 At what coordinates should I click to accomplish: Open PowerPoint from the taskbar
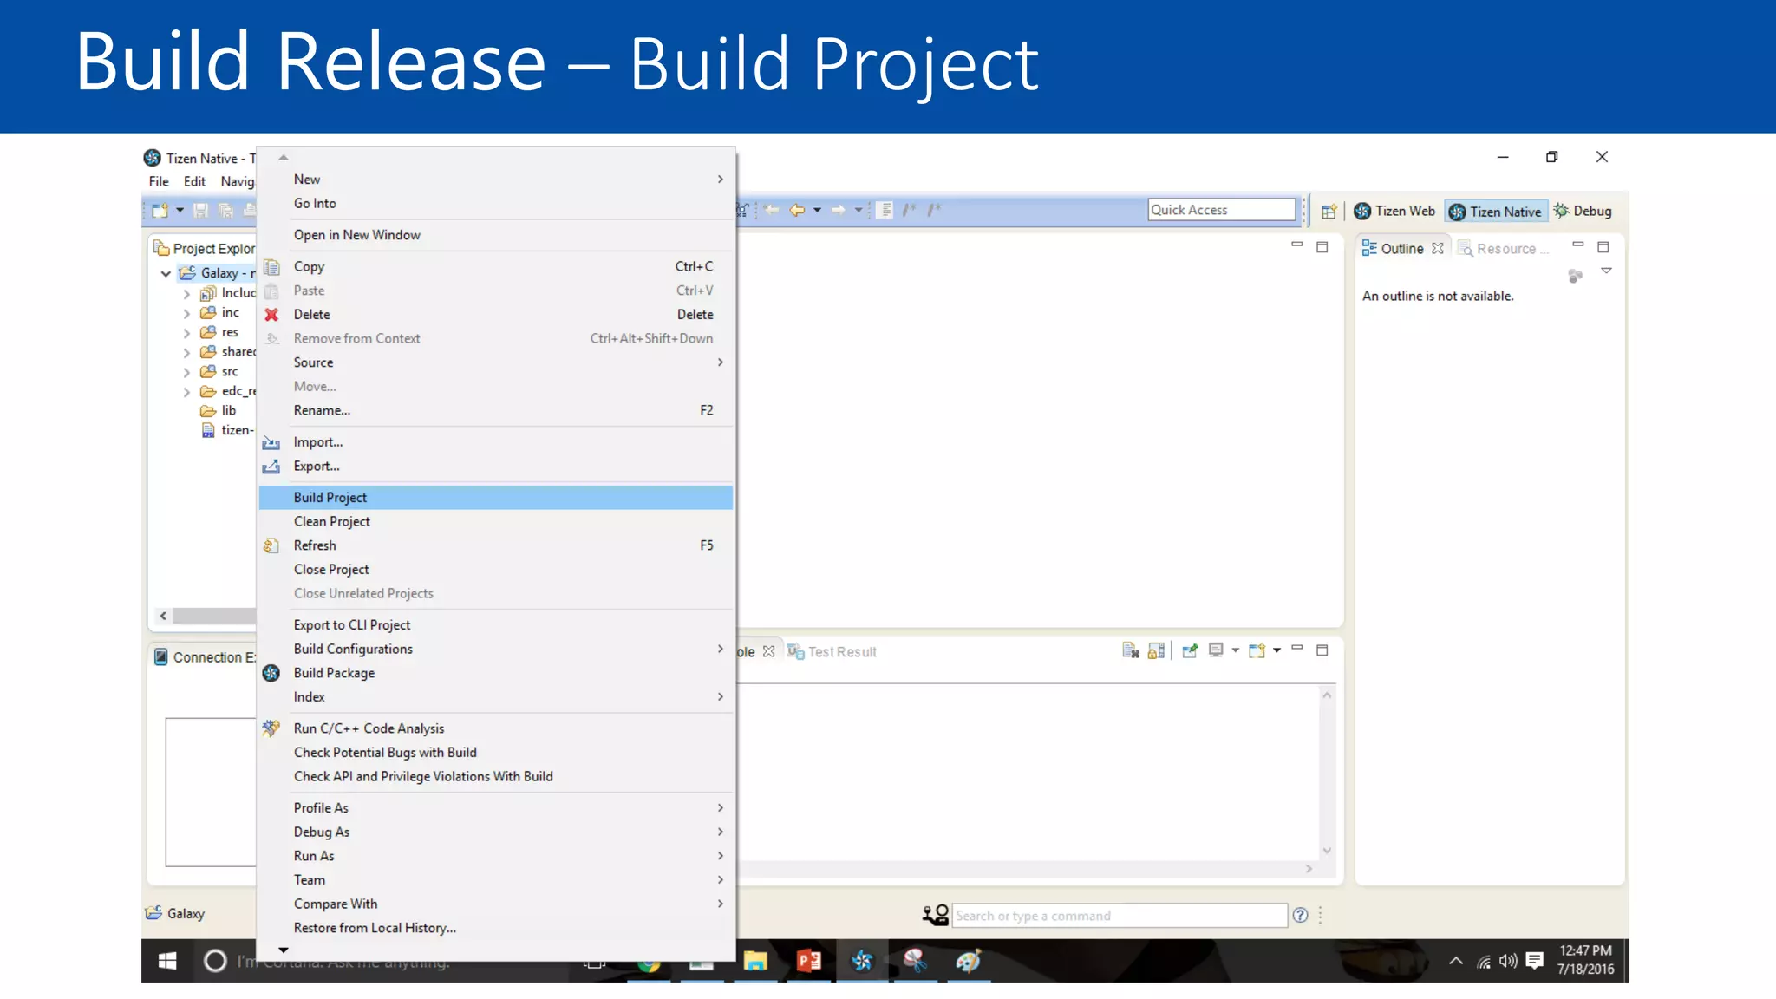click(x=809, y=961)
